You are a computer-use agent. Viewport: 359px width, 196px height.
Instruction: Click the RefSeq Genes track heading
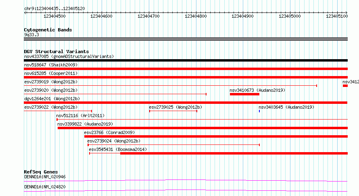coord(41,172)
